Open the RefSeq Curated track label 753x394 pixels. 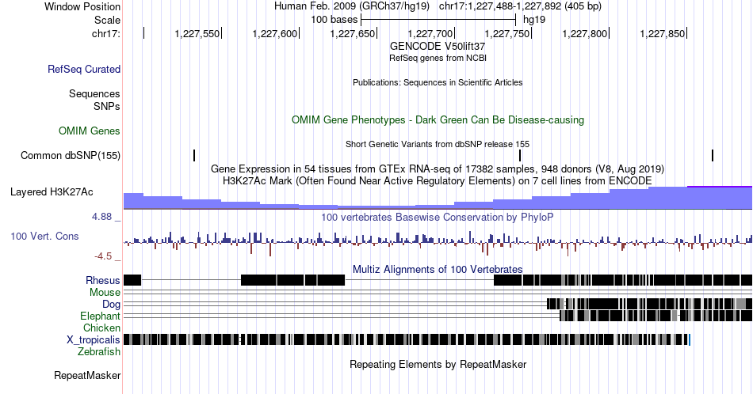tap(84, 69)
